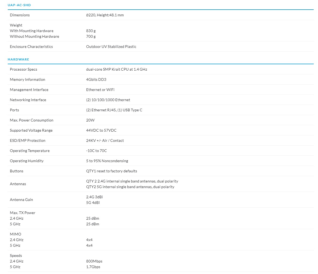Select the -10C to 70C value
The width and height of the screenshot is (318, 274).
(x=96, y=151)
